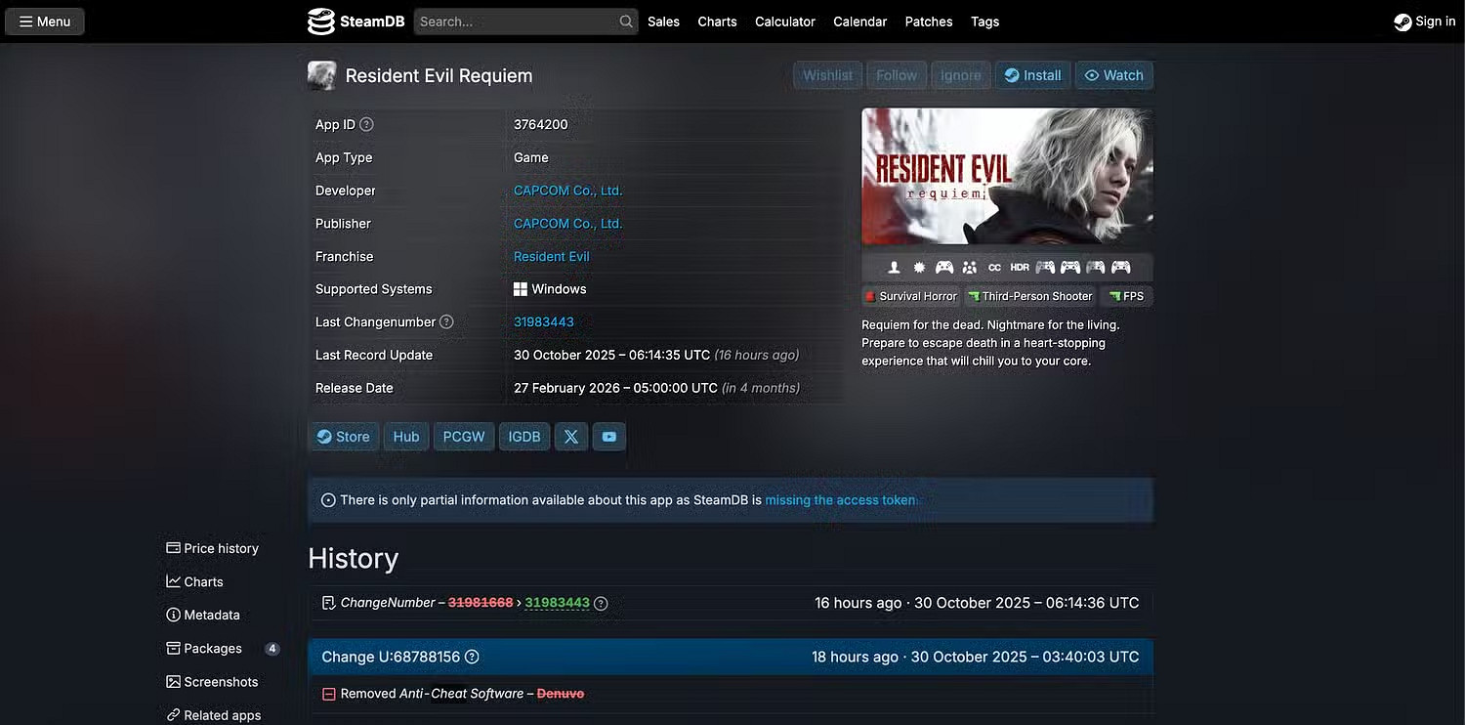Select the Survival Horror tag
The width and height of the screenshot is (1465, 725).
tap(911, 296)
